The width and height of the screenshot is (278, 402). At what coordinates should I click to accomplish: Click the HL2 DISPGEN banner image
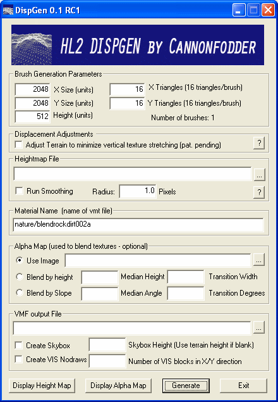pyautogui.click(x=138, y=45)
